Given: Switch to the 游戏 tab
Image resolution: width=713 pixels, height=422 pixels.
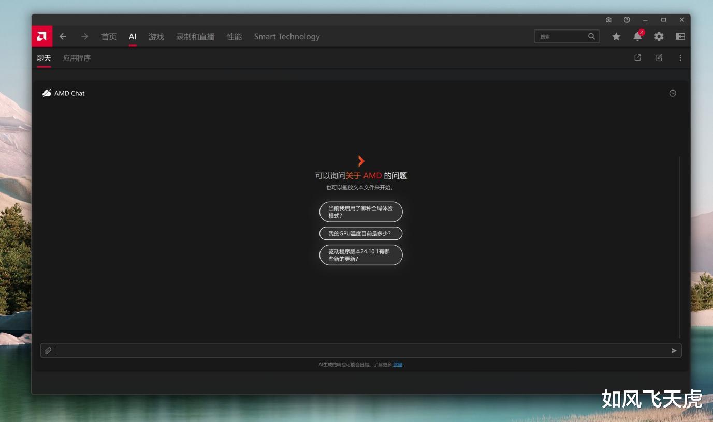Looking at the screenshot, I should [x=156, y=37].
